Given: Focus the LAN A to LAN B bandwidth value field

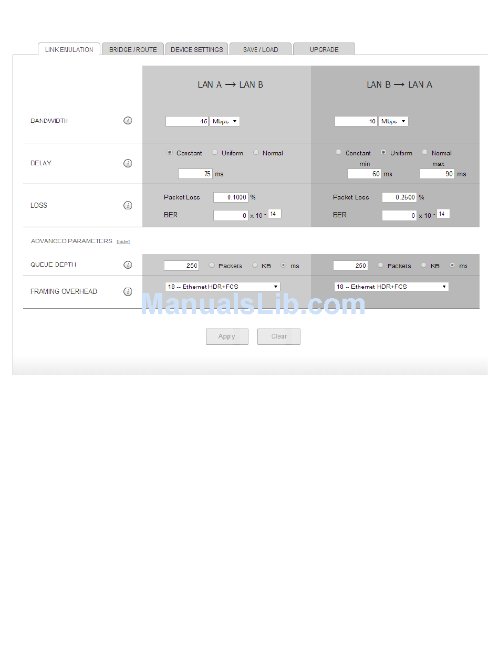Looking at the screenshot, I should tap(187, 121).
